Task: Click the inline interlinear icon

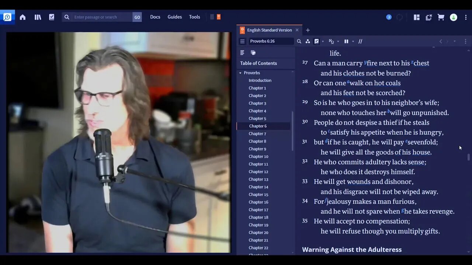Action: [x=331, y=41]
